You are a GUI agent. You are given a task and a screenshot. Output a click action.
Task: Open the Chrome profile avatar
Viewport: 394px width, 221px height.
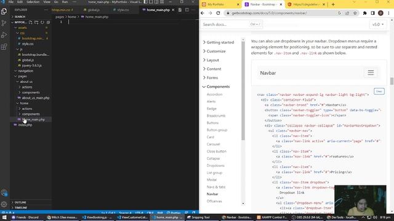click(x=380, y=13)
